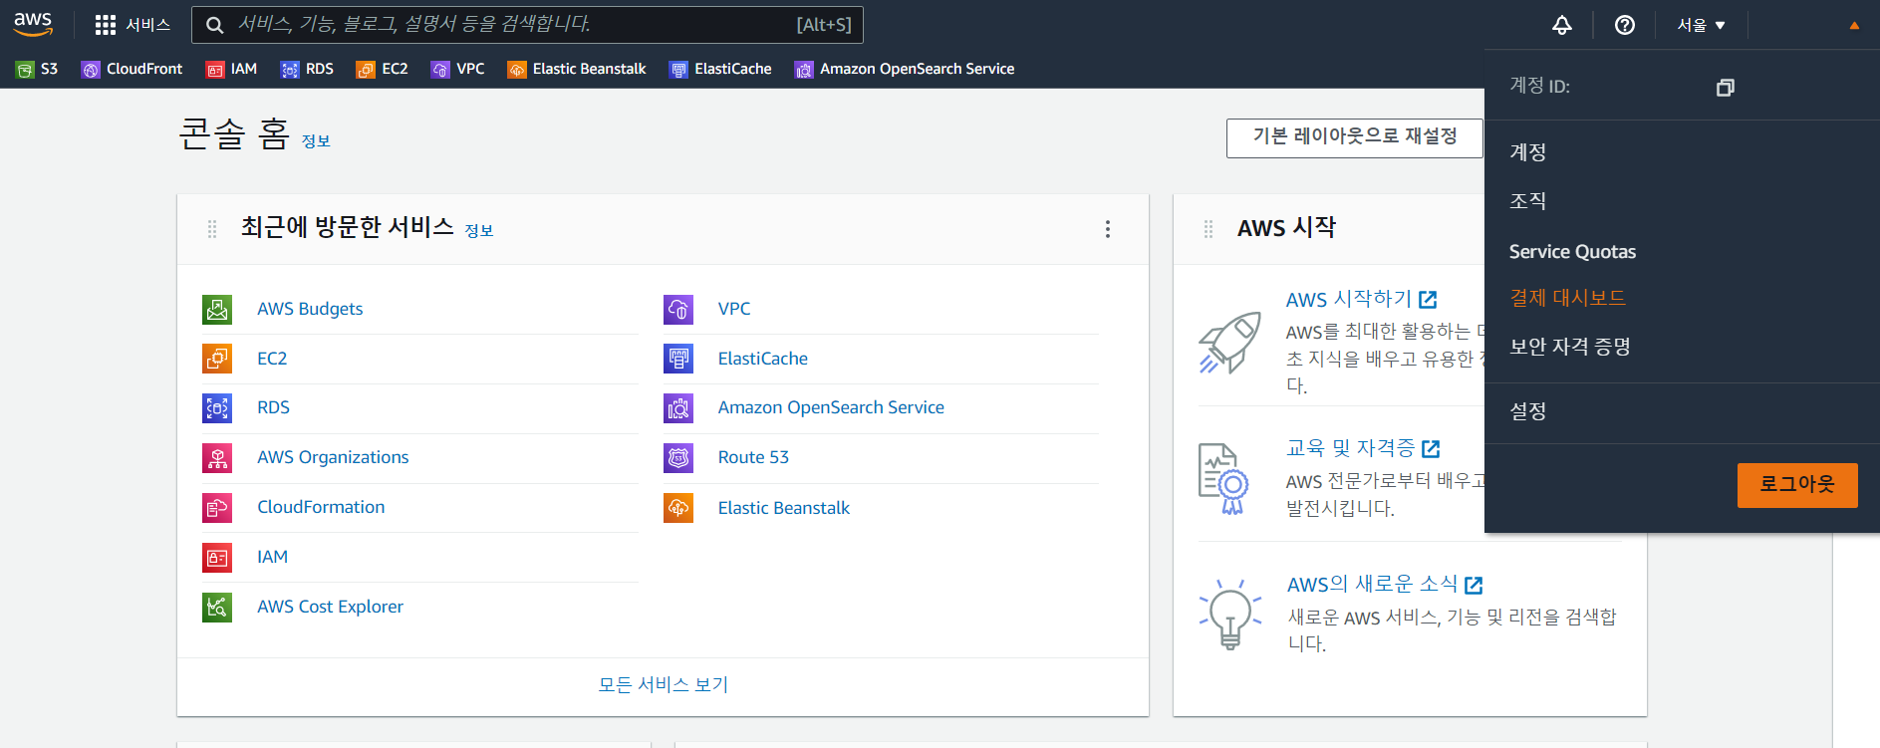Image resolution: width=1880 pixels, height=748 pixels.
Task: Click the RDS icon in recently visited
Action: pos(217,407)
